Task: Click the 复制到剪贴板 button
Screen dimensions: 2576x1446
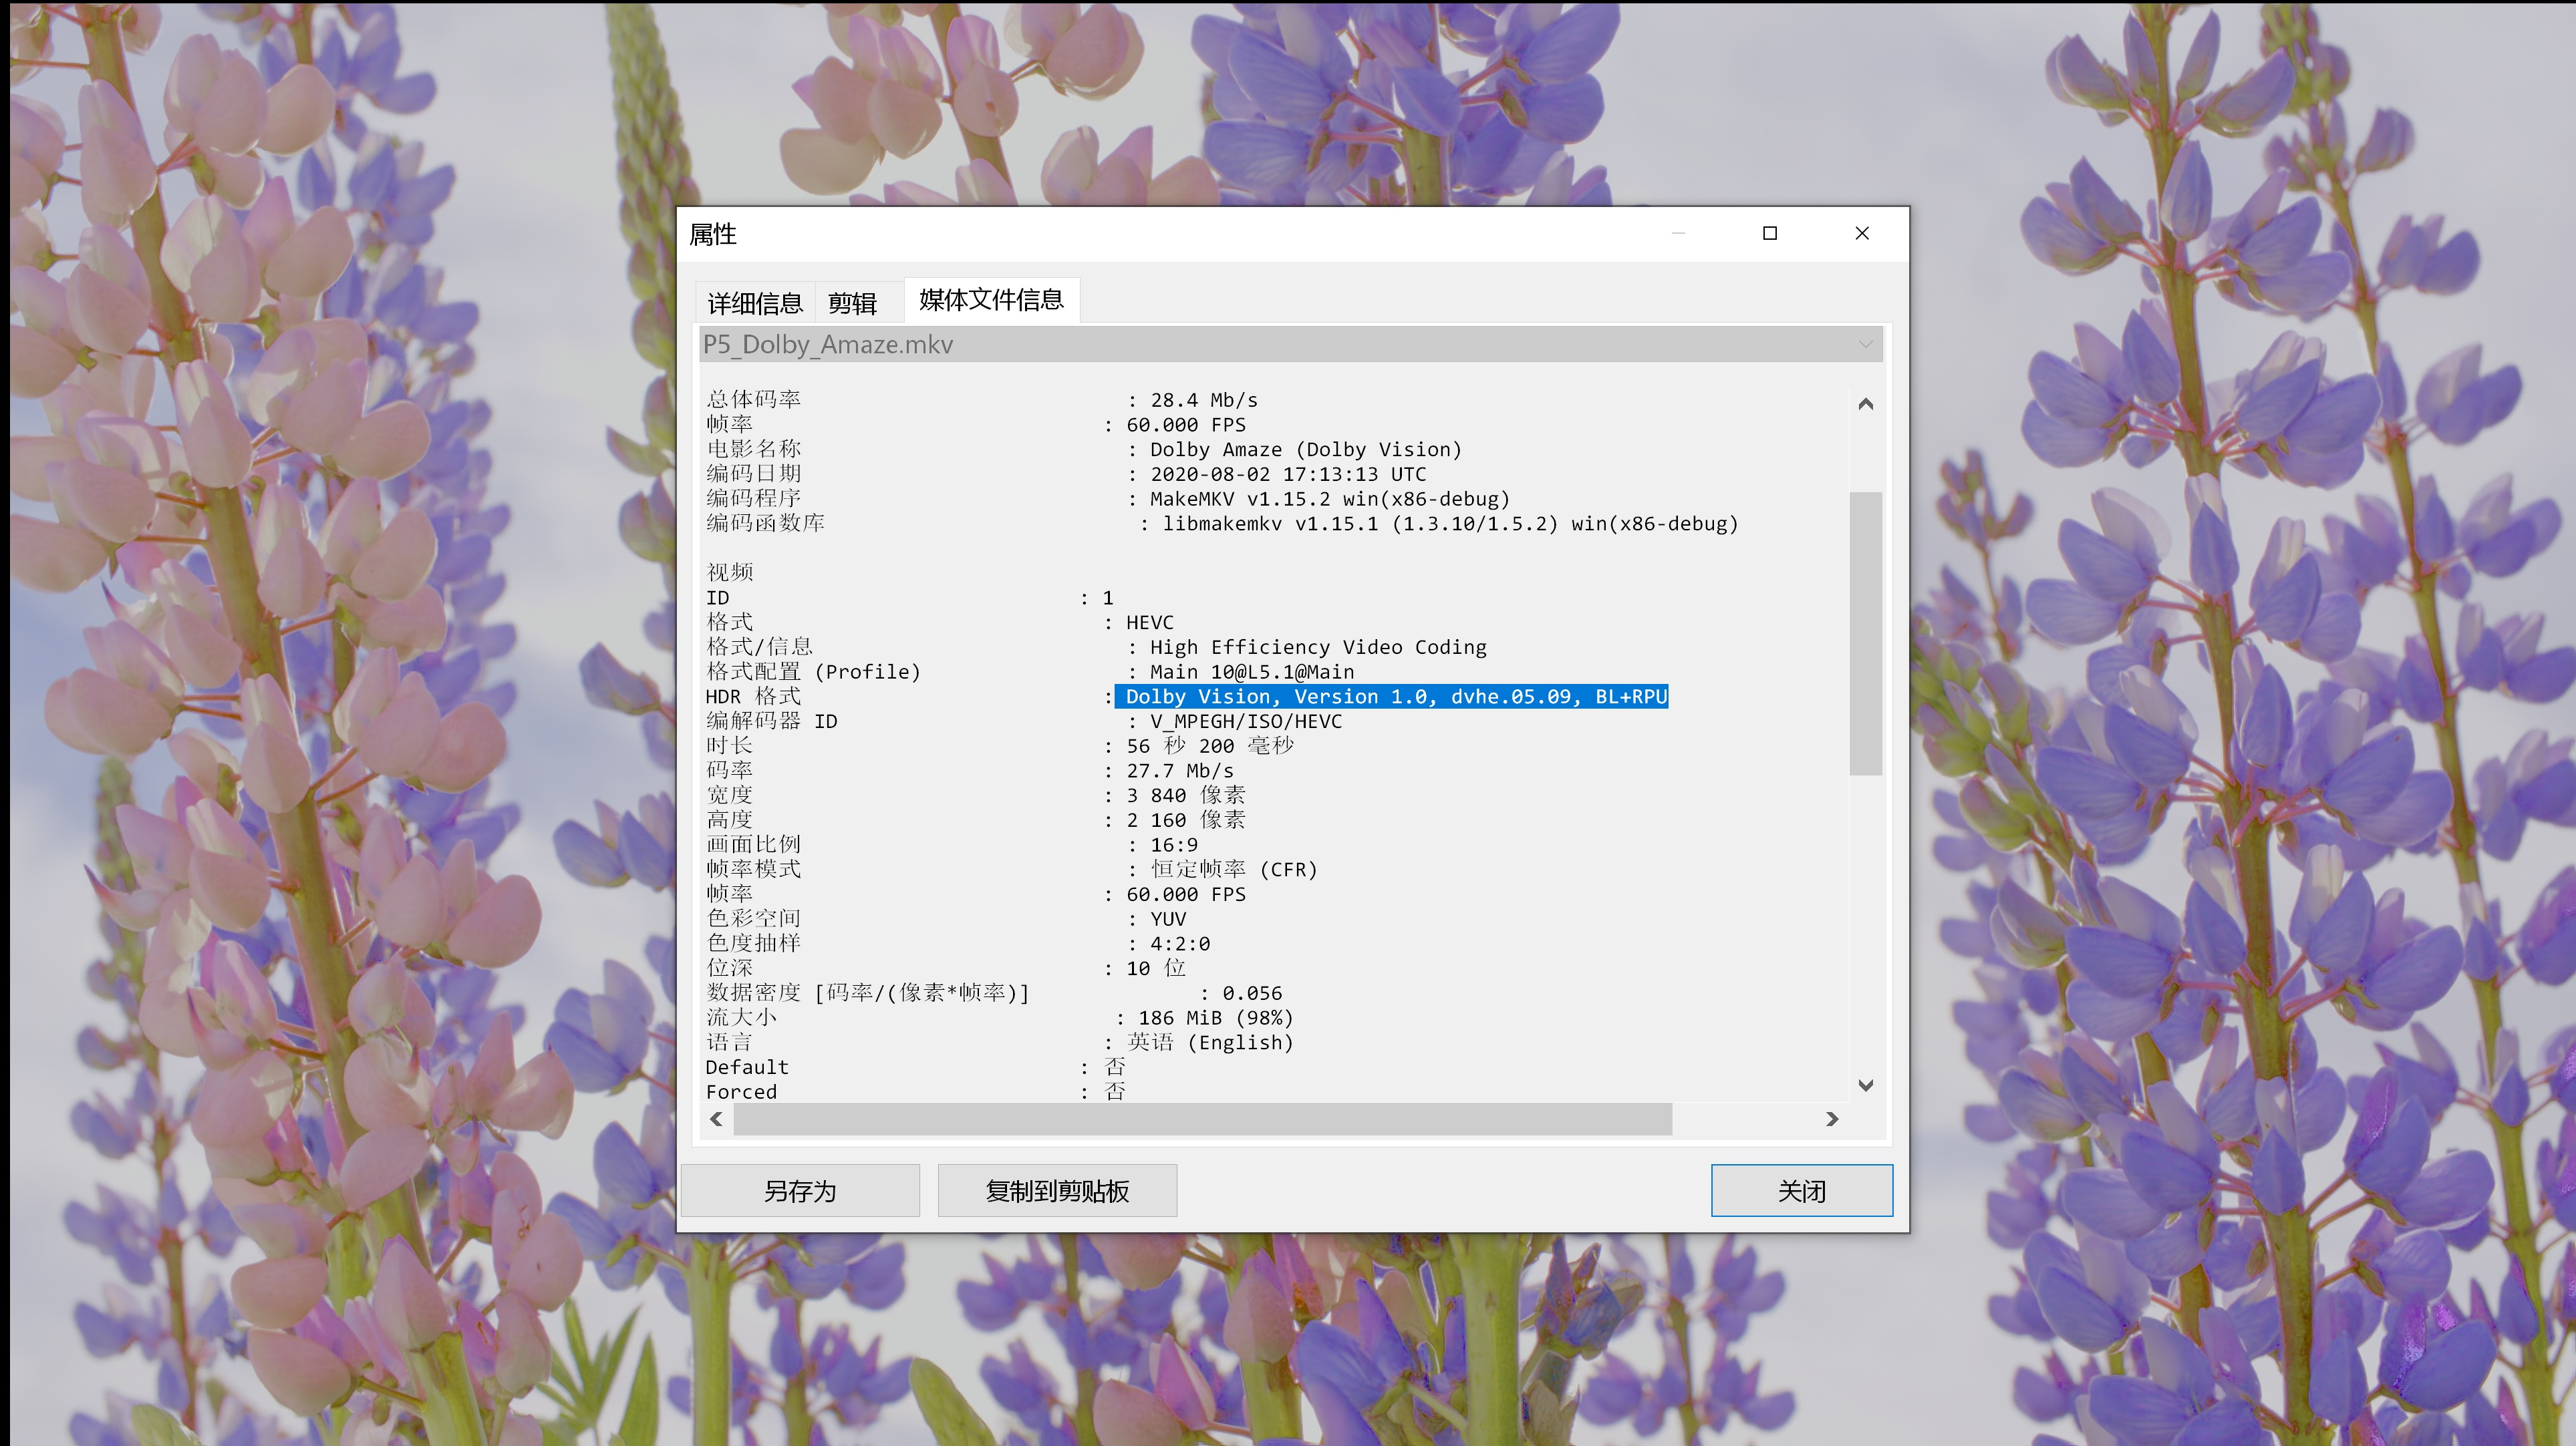Action: (x=1057, y=1190)
